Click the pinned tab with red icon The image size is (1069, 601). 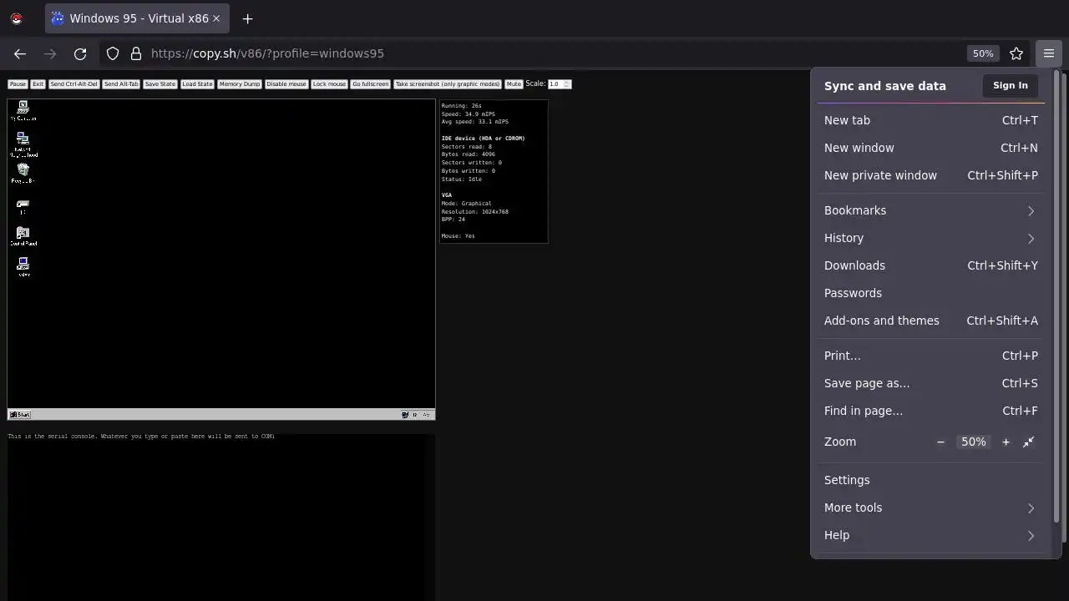pyautogui.click(x=17, y=18)
